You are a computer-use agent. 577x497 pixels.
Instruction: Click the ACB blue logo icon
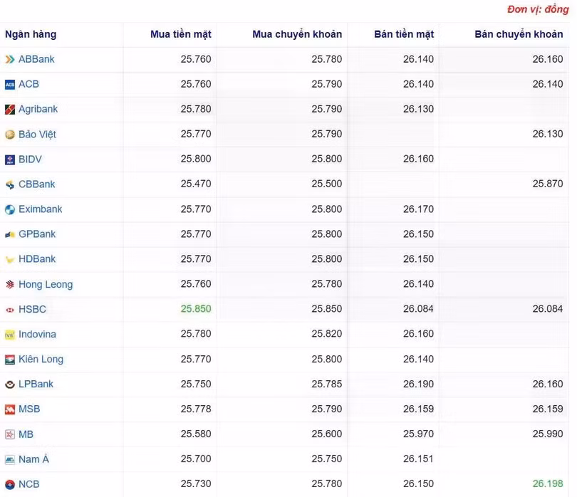pyautogui.click(x=10, y=85)
